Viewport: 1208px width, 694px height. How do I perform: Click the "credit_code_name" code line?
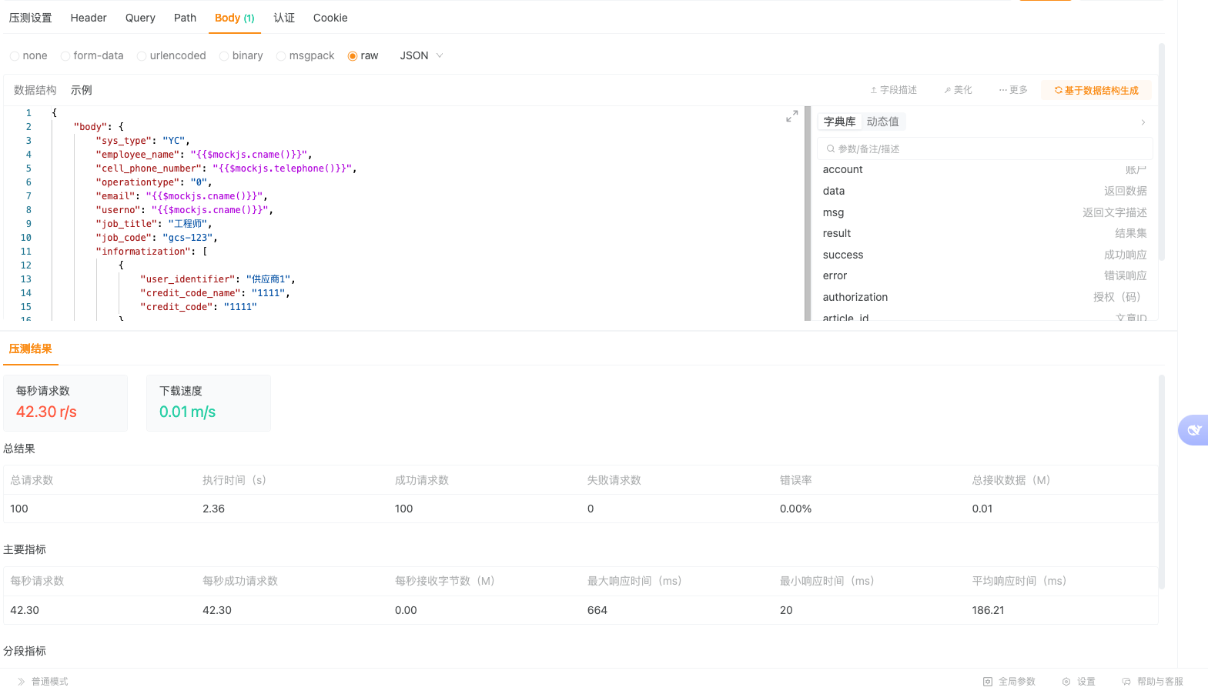pyautogui.click(x=215, y=293)
